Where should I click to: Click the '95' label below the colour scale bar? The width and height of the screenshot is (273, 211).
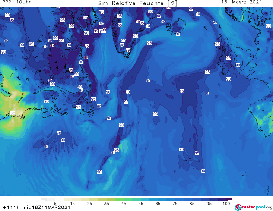tap(209, 203)
